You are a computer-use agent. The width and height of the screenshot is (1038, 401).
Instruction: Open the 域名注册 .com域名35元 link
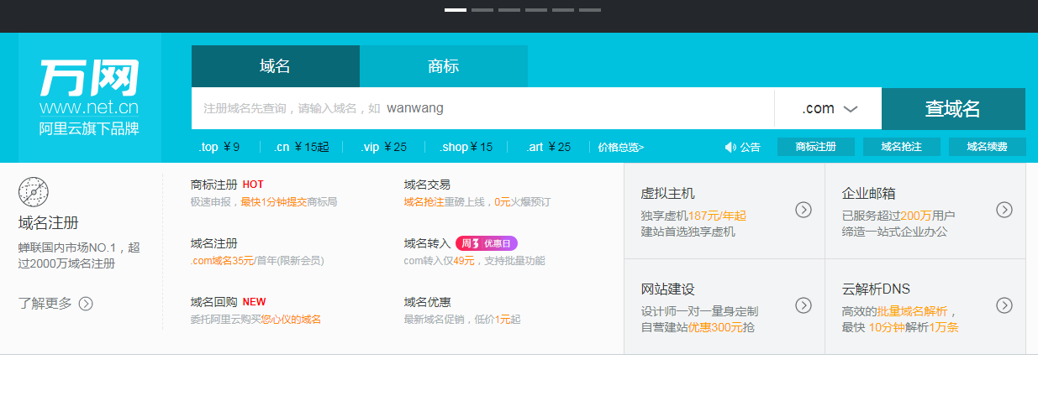click(x=214, y=243)
